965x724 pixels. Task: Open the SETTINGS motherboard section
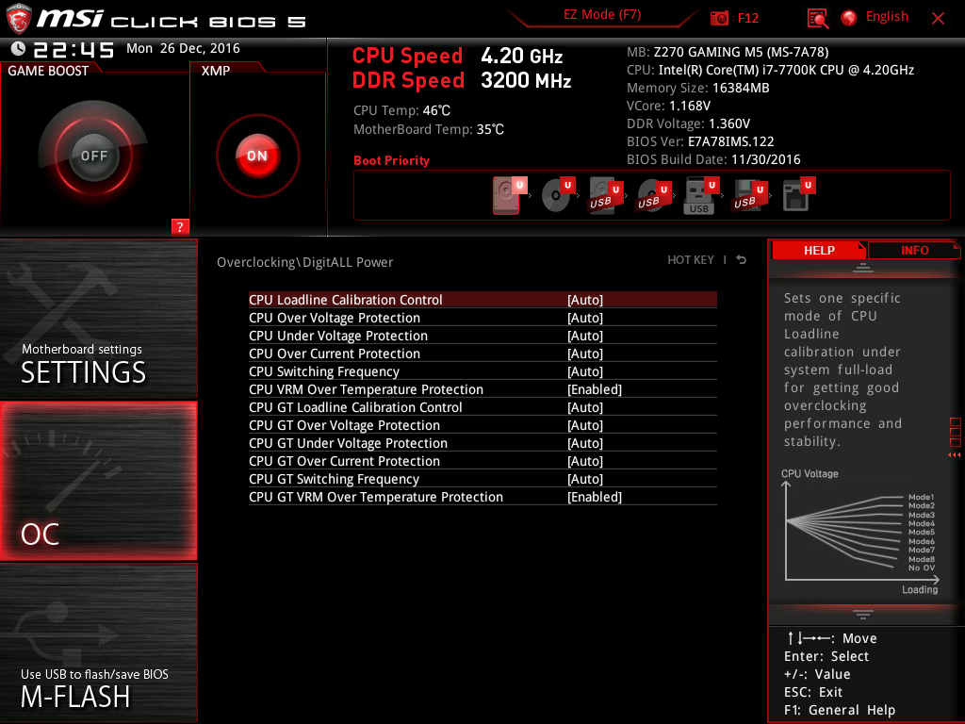(x=98, y=319)
